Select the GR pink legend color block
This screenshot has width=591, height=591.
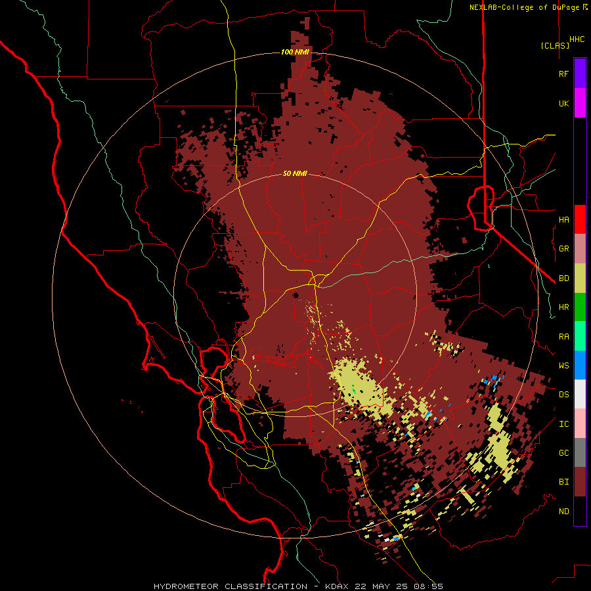pyautogui.click(x=580, y=249)
